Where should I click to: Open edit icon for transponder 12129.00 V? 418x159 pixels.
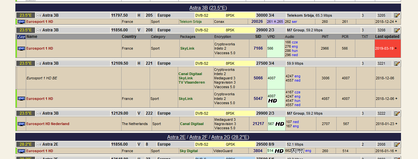397,113
